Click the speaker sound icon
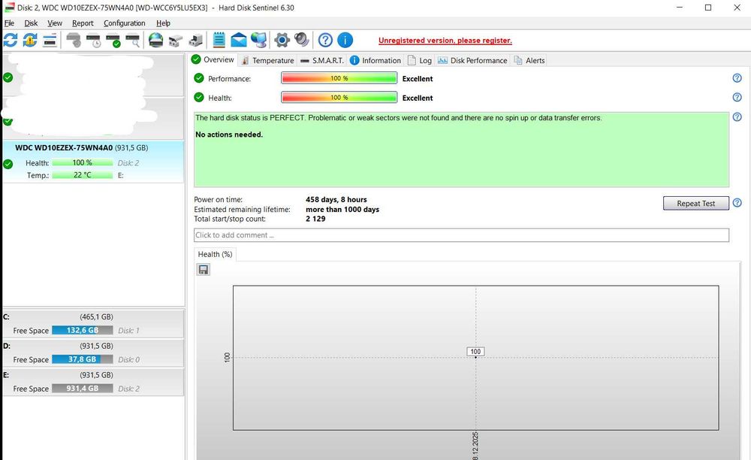Image resolution: width=751 pixels, height=460 pixels. click(301, 40)
